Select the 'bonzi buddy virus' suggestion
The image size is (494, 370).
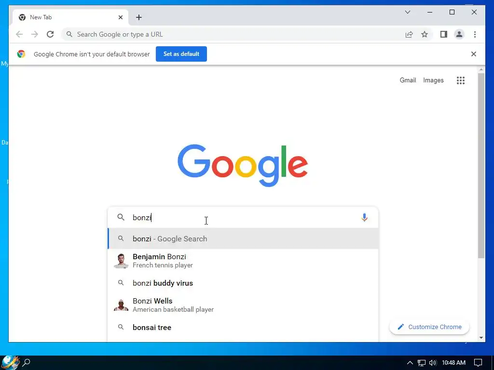pyautogui.click(x=243, y=283)
